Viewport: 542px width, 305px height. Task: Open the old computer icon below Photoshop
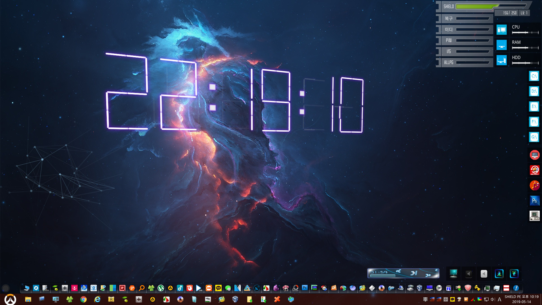tap(534, 216)
